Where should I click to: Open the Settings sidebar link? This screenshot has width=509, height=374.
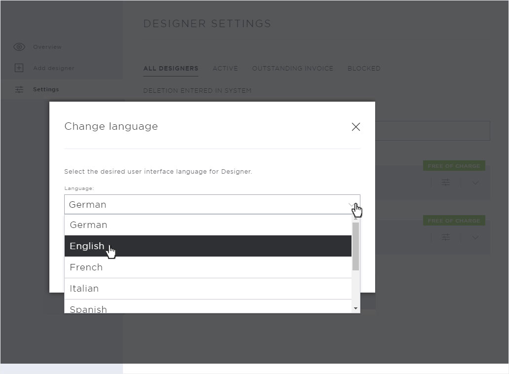tap(46, 89)
